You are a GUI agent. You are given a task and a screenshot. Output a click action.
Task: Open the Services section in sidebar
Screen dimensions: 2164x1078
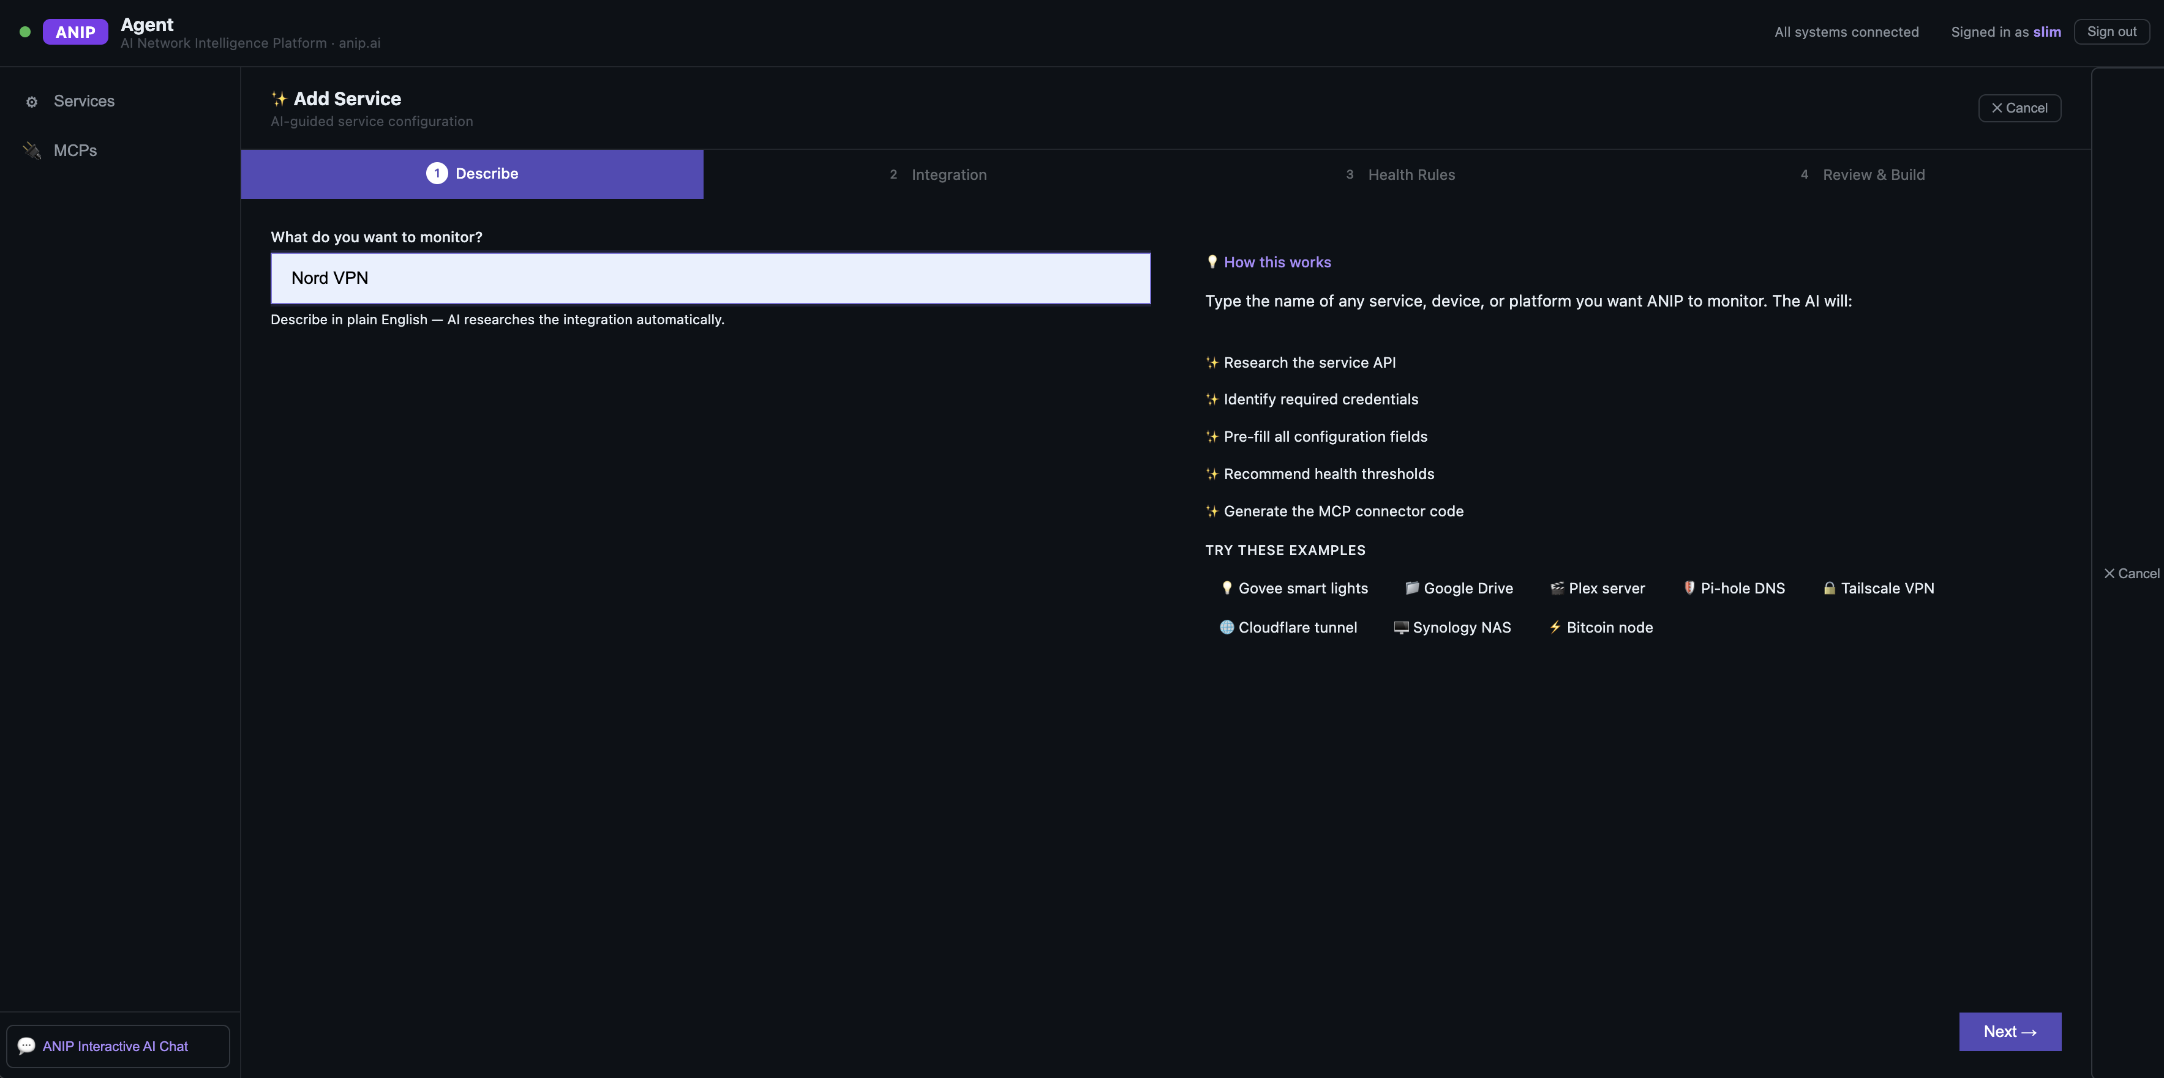(x=120, y=102)
